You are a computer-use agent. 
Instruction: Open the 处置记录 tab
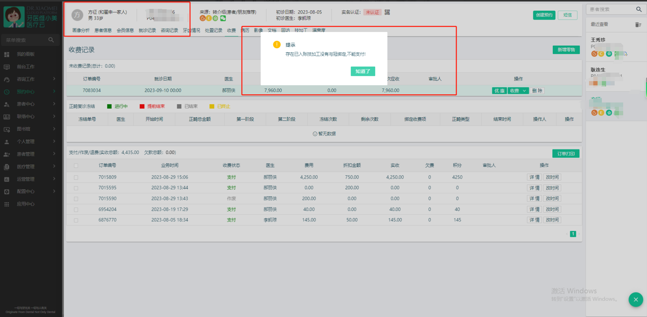pos(213,30)
